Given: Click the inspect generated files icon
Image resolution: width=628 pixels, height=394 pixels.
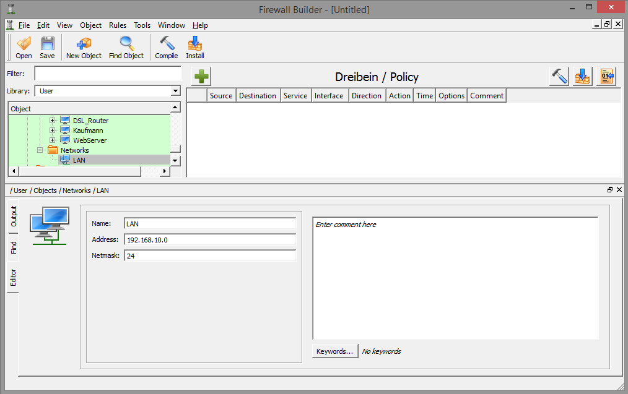Looking at the screenshot, I should coord(606,77).
